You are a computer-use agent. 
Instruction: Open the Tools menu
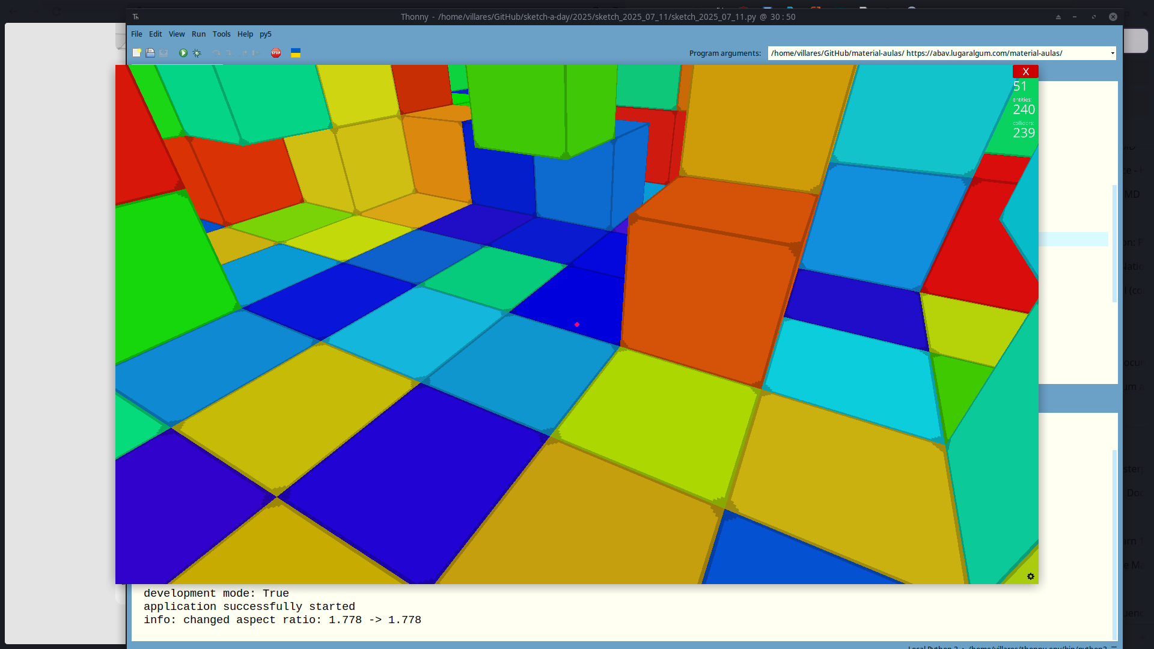point(221,34)
